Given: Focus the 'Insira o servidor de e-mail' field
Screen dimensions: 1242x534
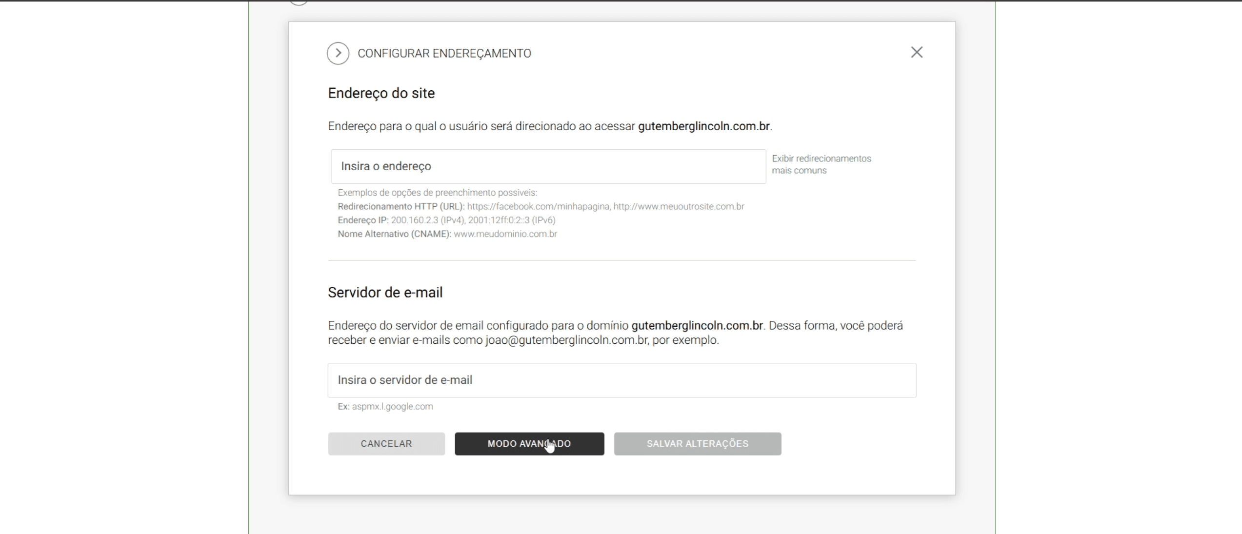Looking at the screenshot, I should tap(621, 380).
